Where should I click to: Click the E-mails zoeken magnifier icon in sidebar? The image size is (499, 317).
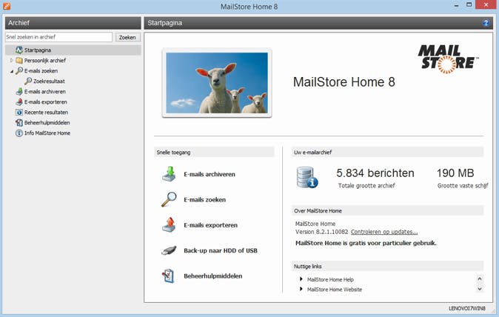pyautogui.click(x=19, y=70)
